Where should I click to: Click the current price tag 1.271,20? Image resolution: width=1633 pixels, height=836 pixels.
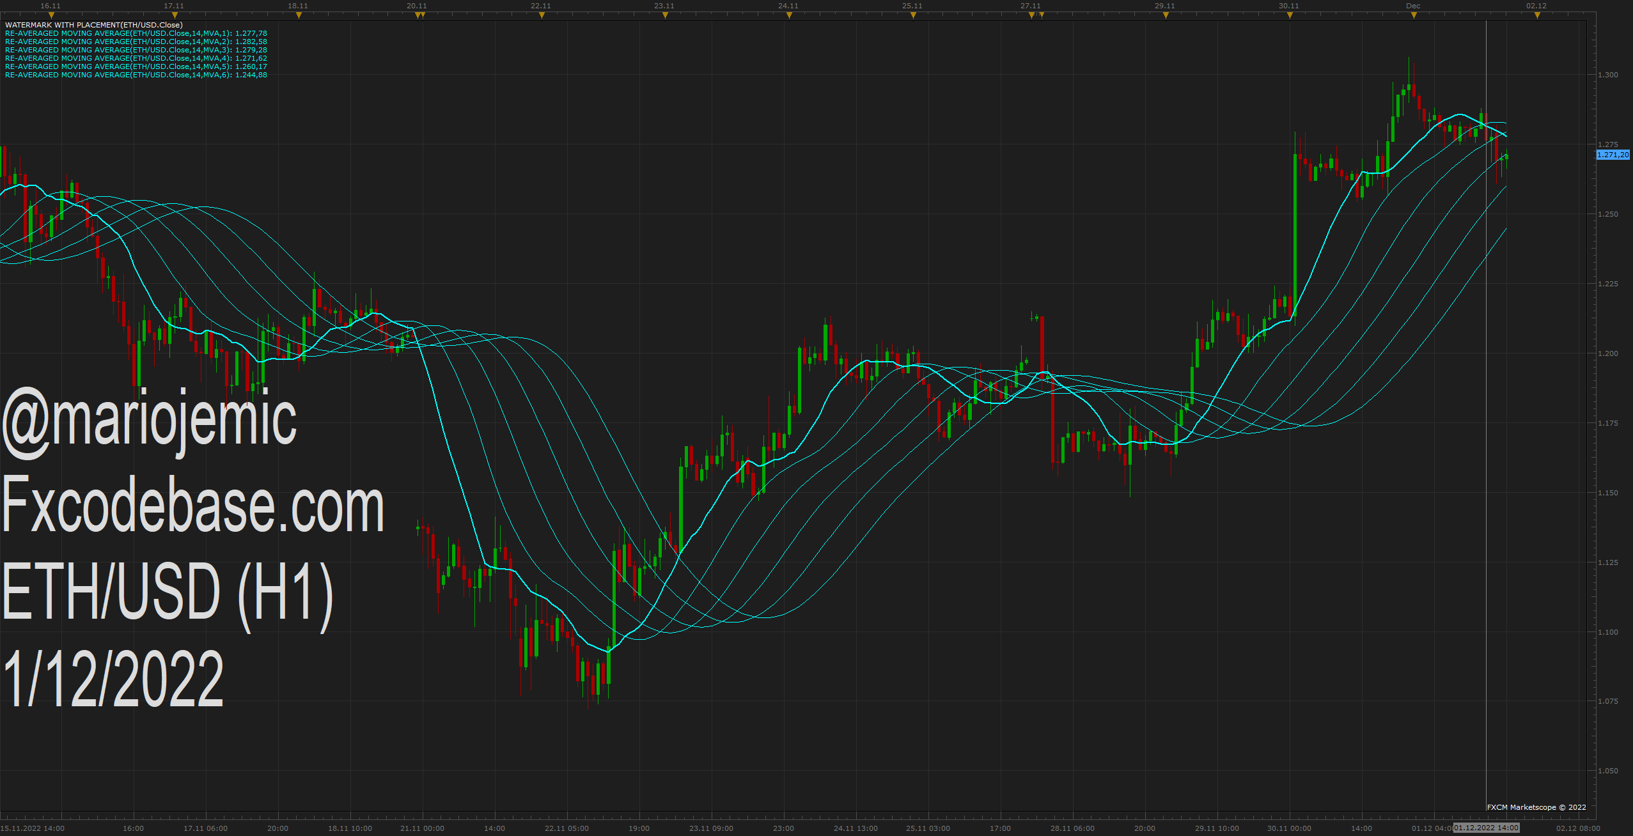pyautogui.click(x=1613, y=155)
